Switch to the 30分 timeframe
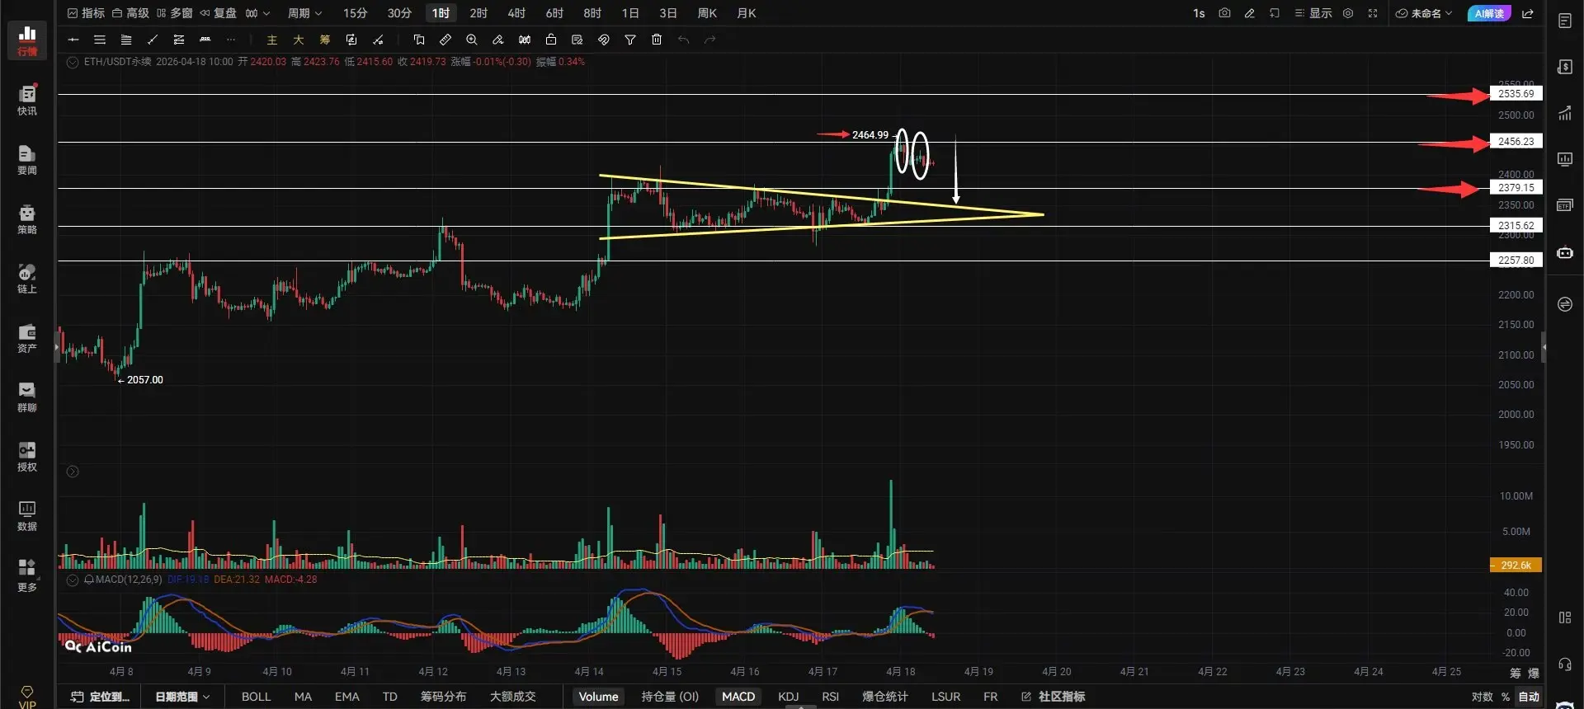 point(399,13)
